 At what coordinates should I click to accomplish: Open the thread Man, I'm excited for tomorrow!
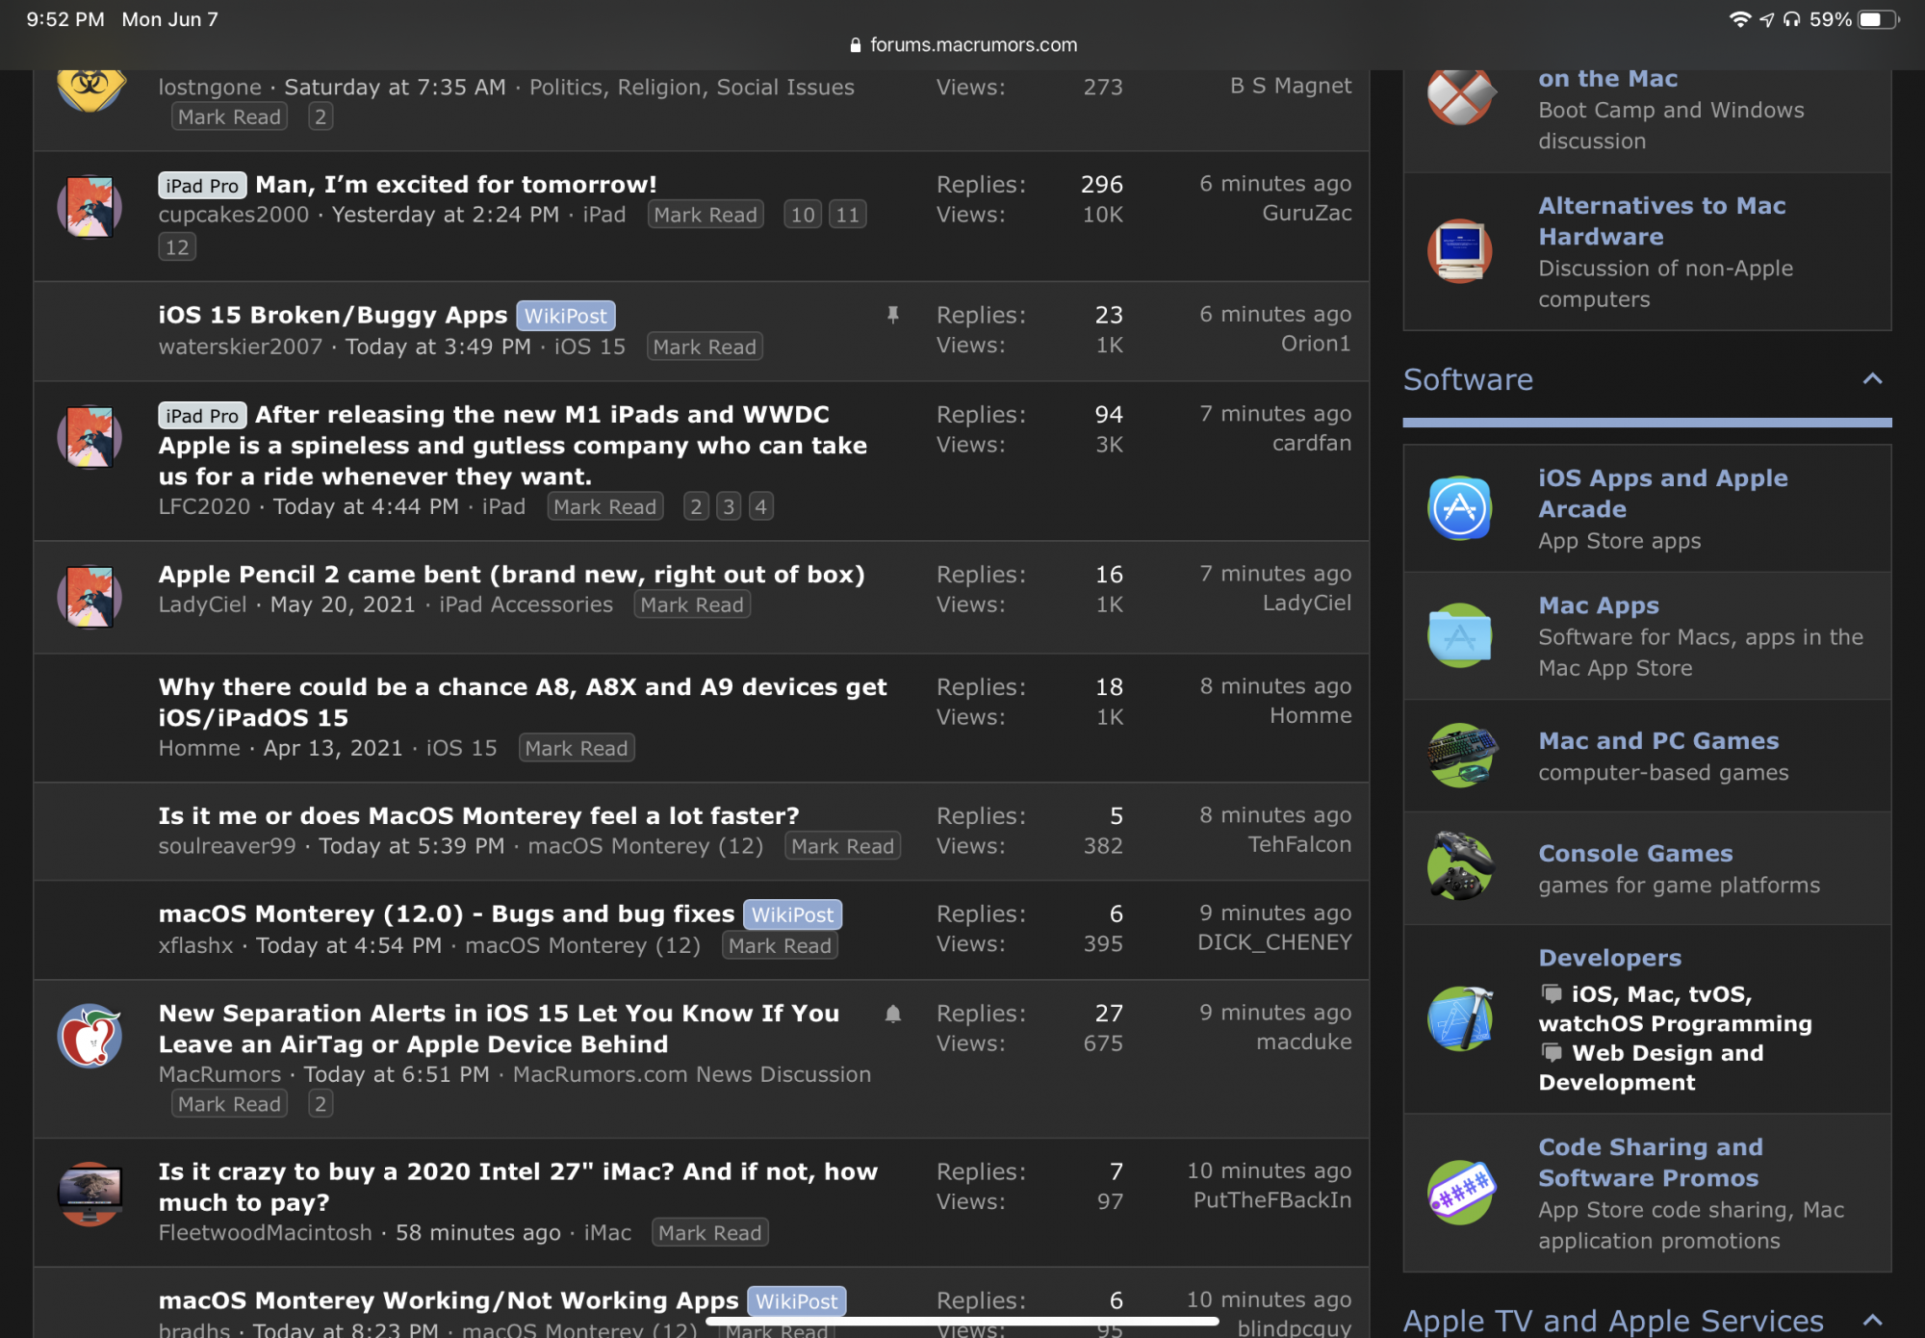click(x=456, y=184)
